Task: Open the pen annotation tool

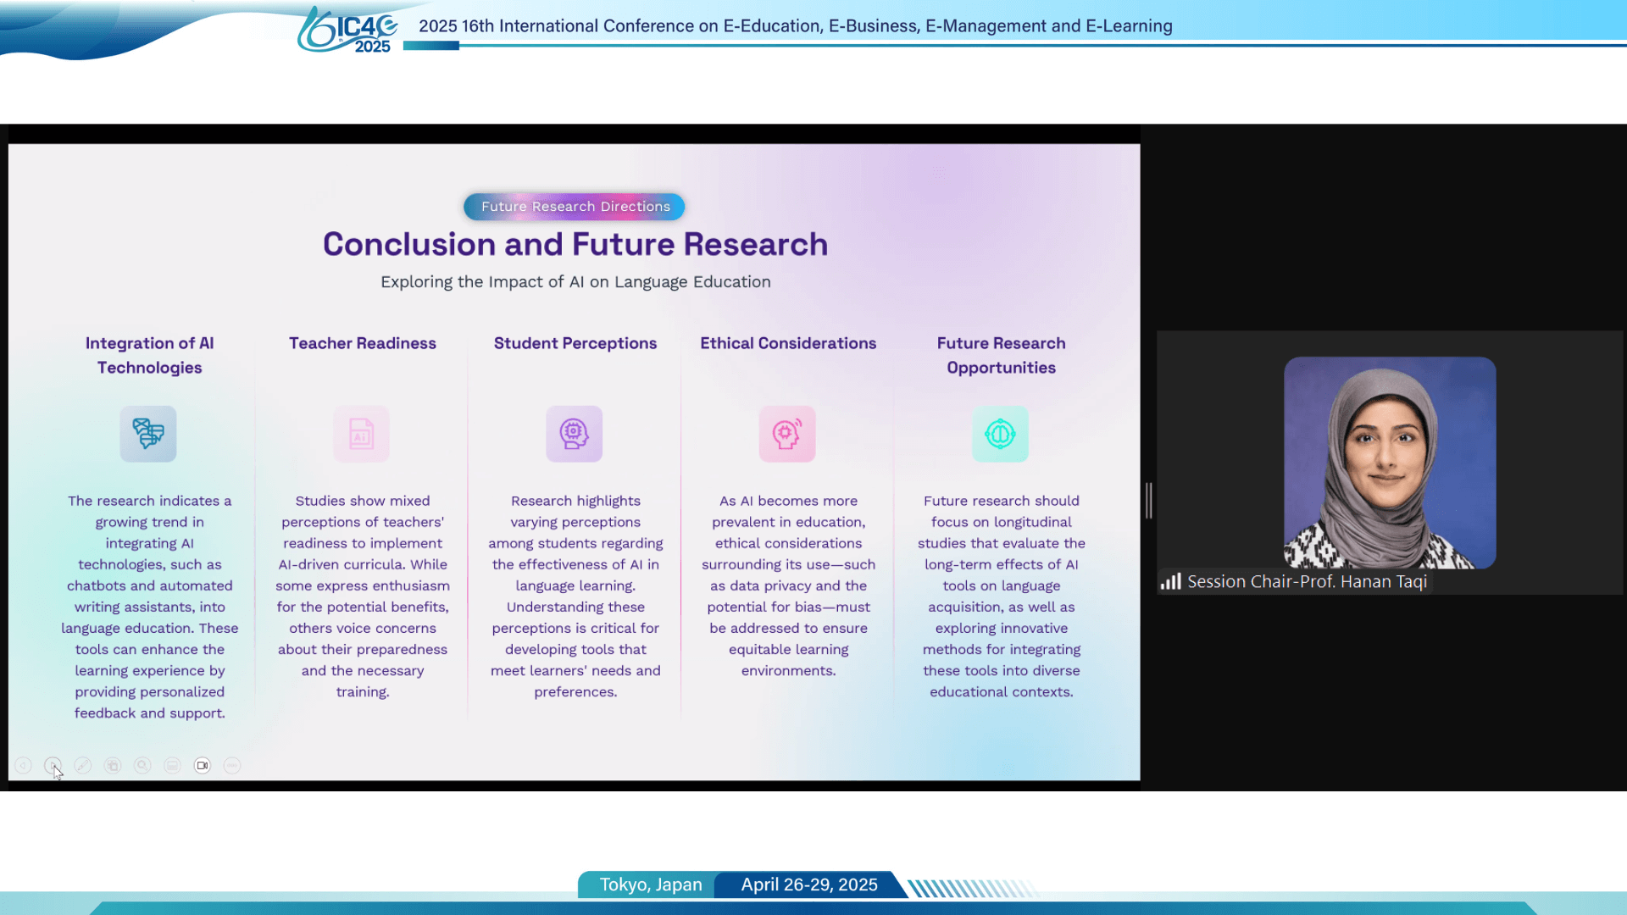Action: (x=82, y=766)
